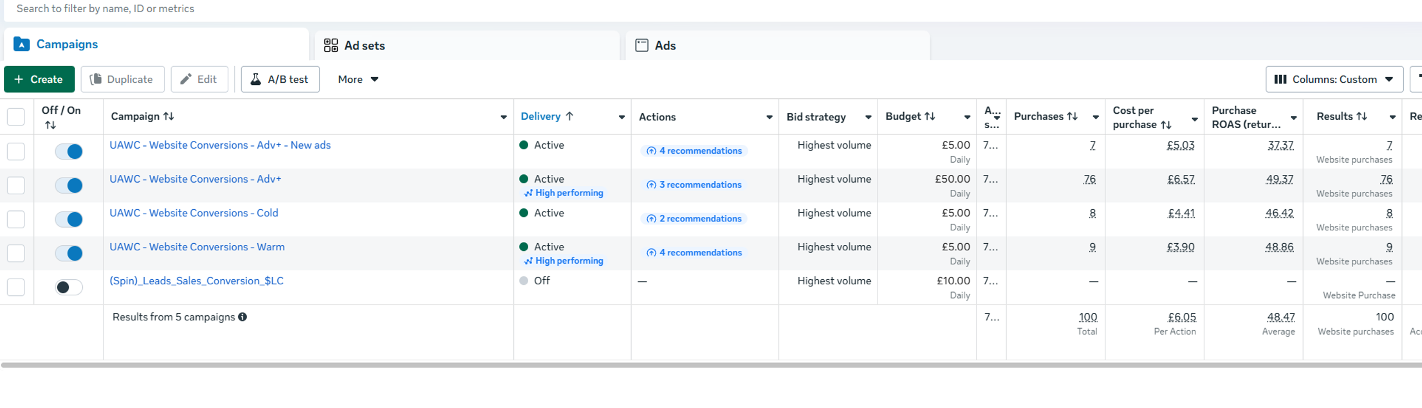Click the Ad sets grid icon
This screenshot has height=408, width=1422.
[x=331, y=46]
